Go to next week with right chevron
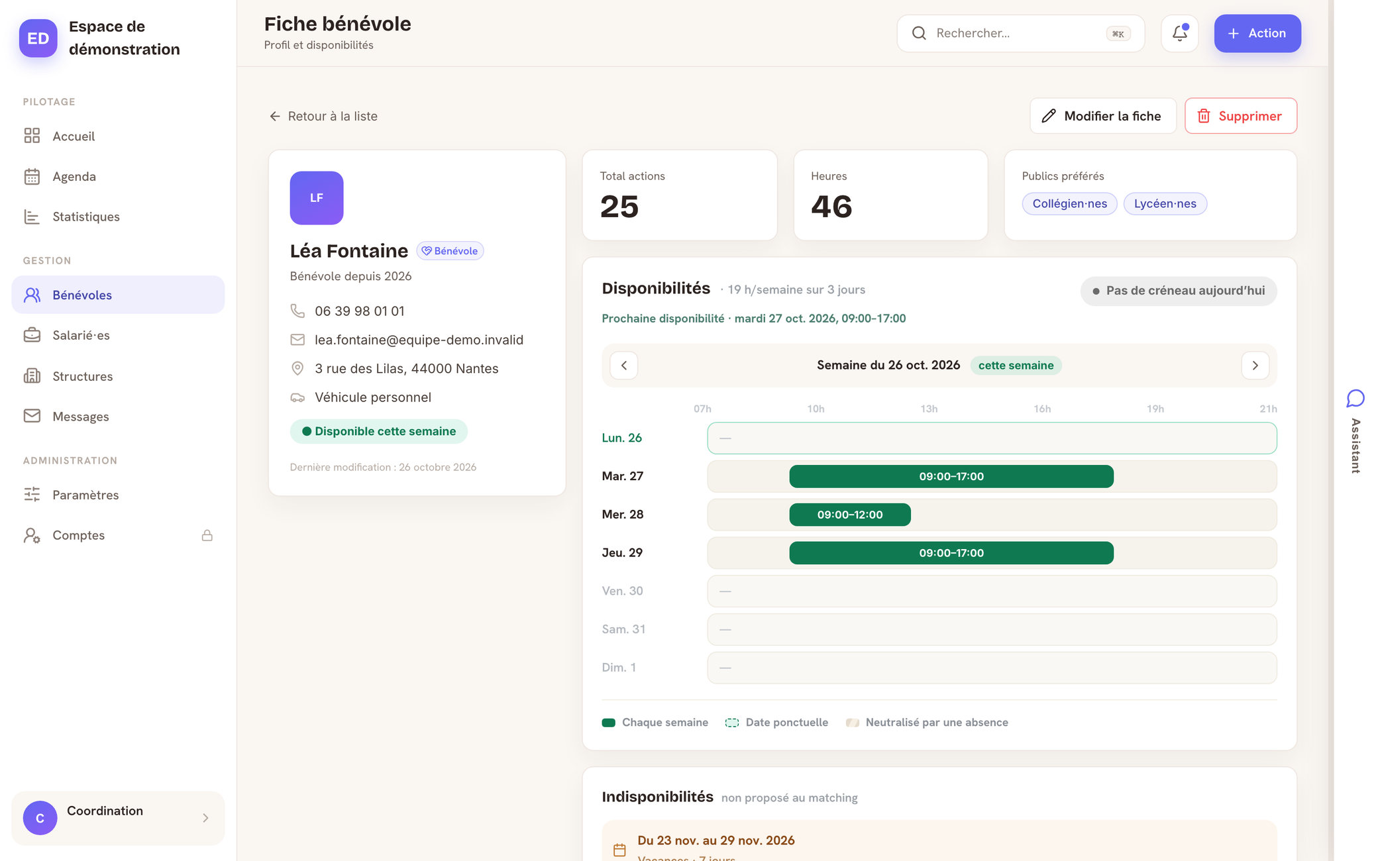Viewport: 1378px width, 861px height. 1255,366
